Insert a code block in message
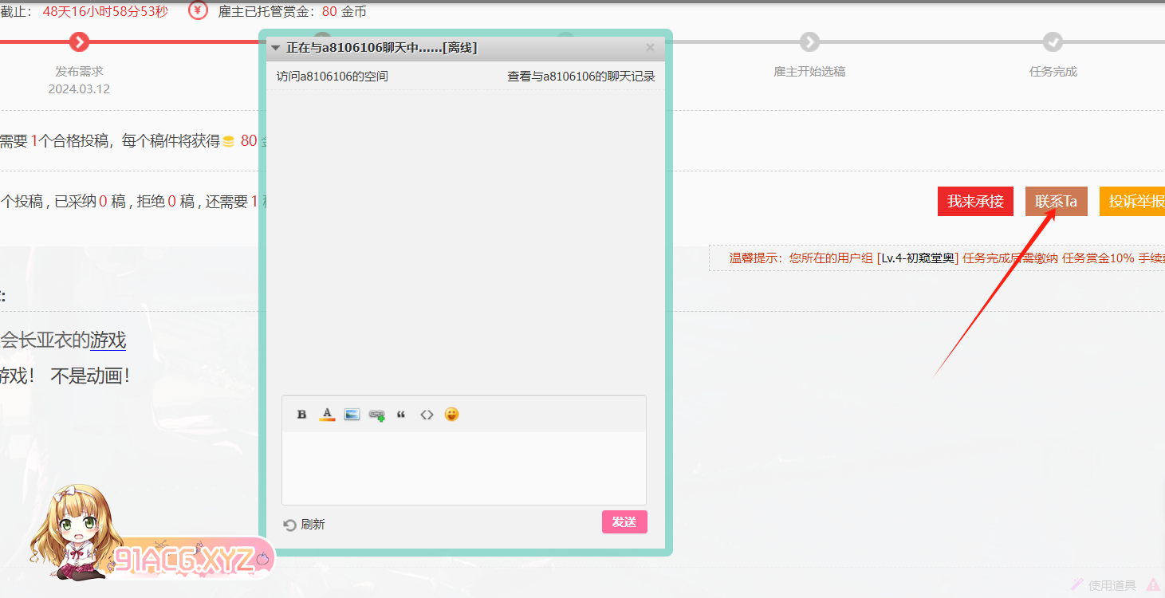The image size is (1165, 598). (x=427, y=415)
